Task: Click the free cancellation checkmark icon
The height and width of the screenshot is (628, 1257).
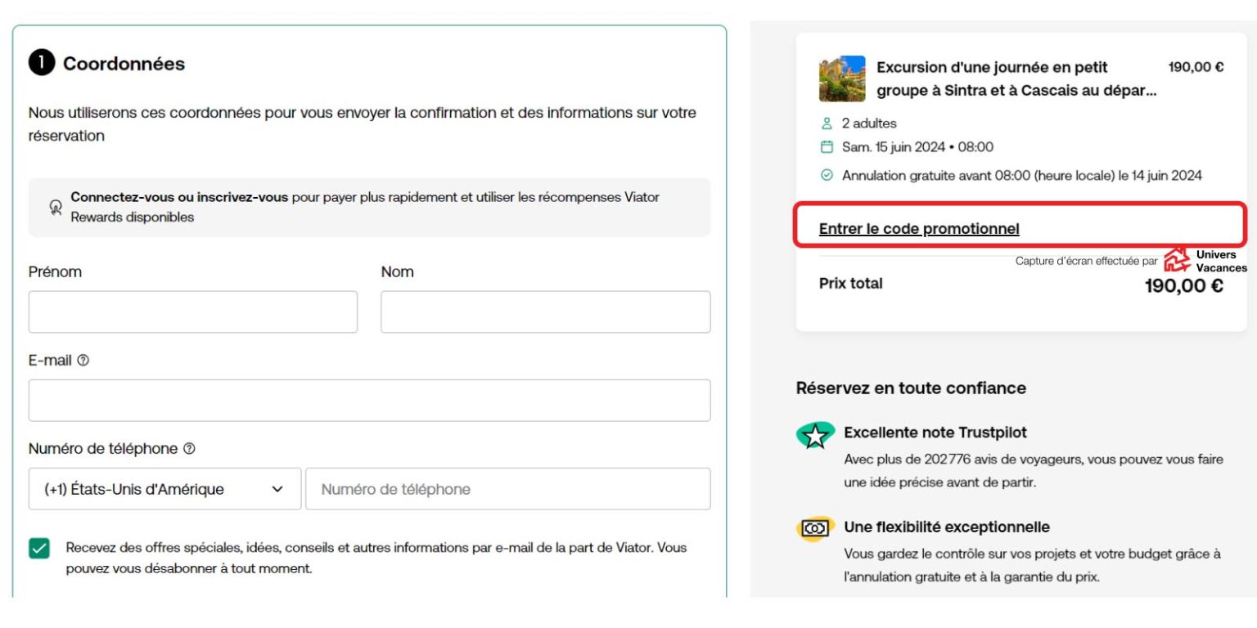Action: (x=826, y=175)
